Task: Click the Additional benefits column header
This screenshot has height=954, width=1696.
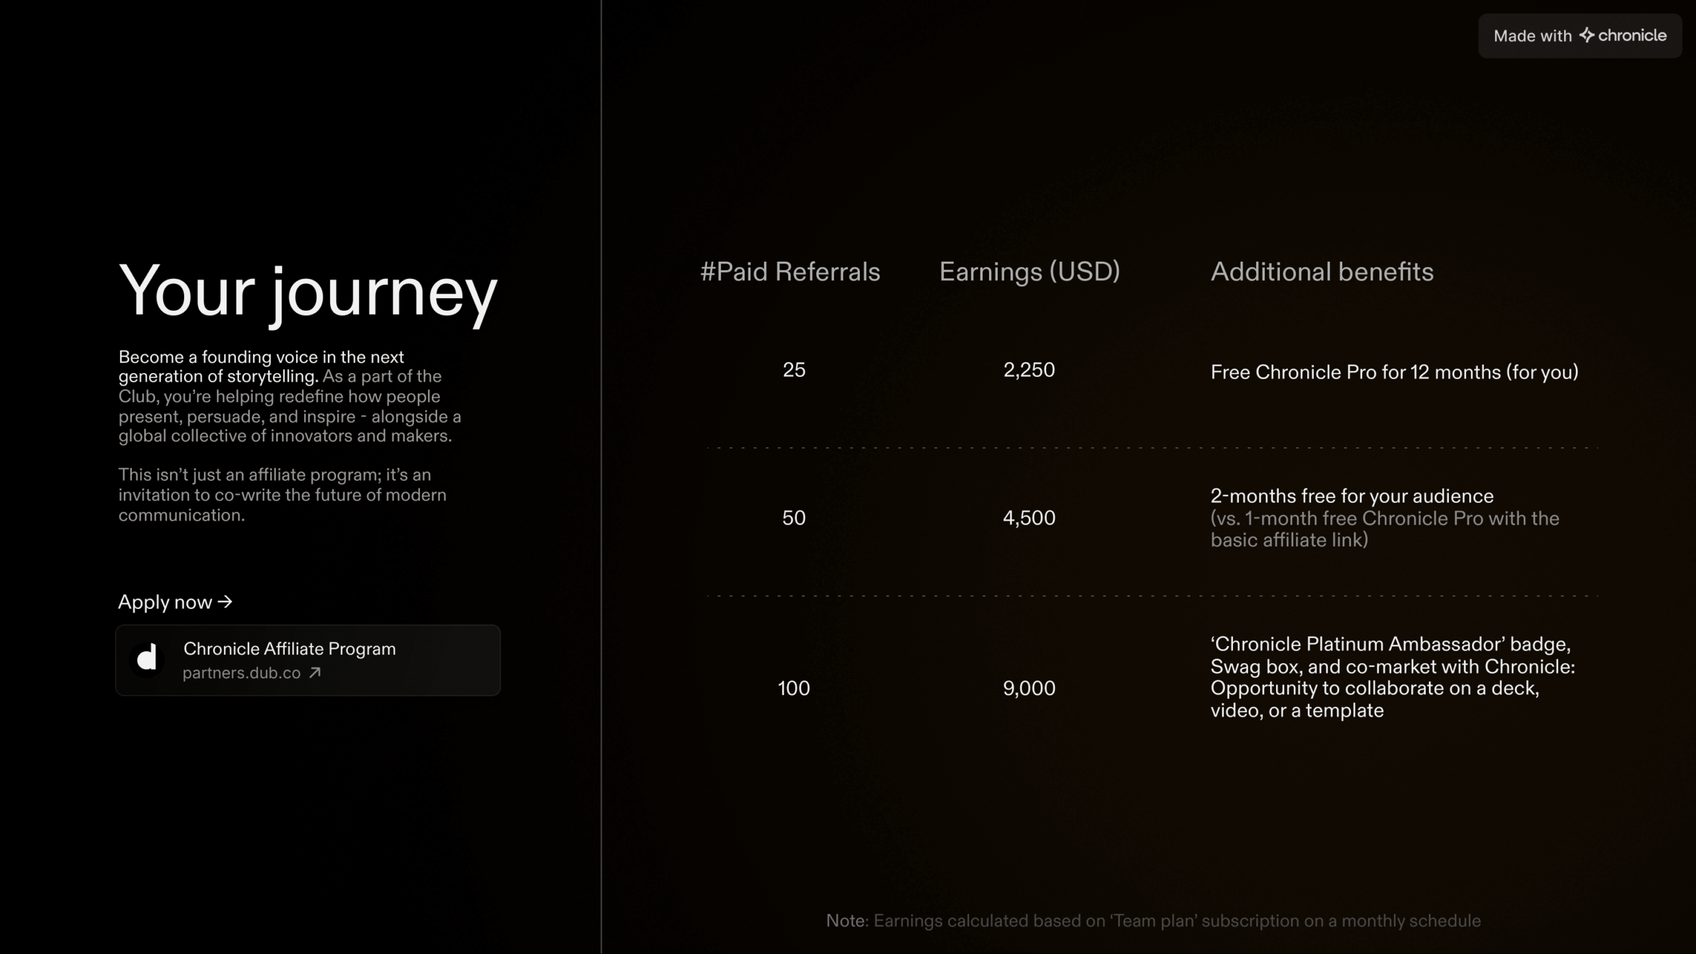Action: pyautogui.click(x=1322, y=272)
